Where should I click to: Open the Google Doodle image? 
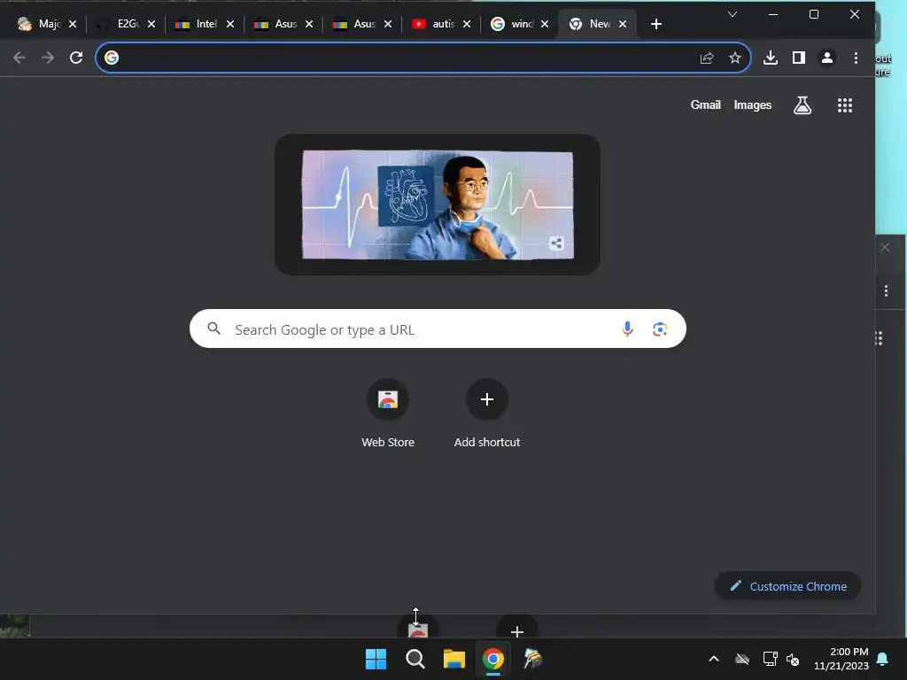pos(438,205)
